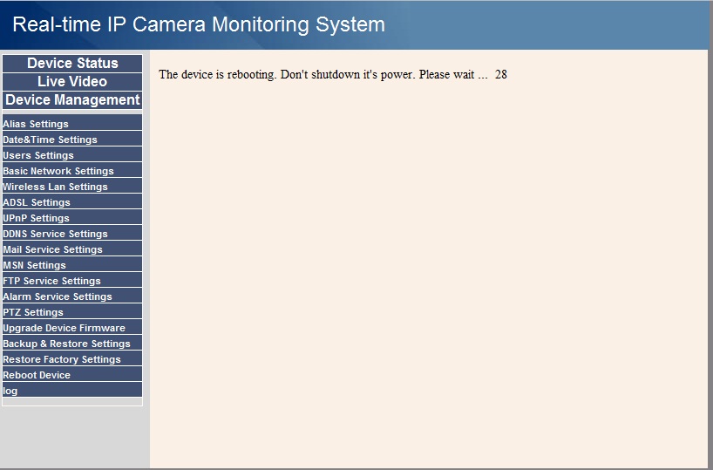The height and width of the screenshot is (470, 713).
Task: Open UPnP Settings page
Action: 72,217
